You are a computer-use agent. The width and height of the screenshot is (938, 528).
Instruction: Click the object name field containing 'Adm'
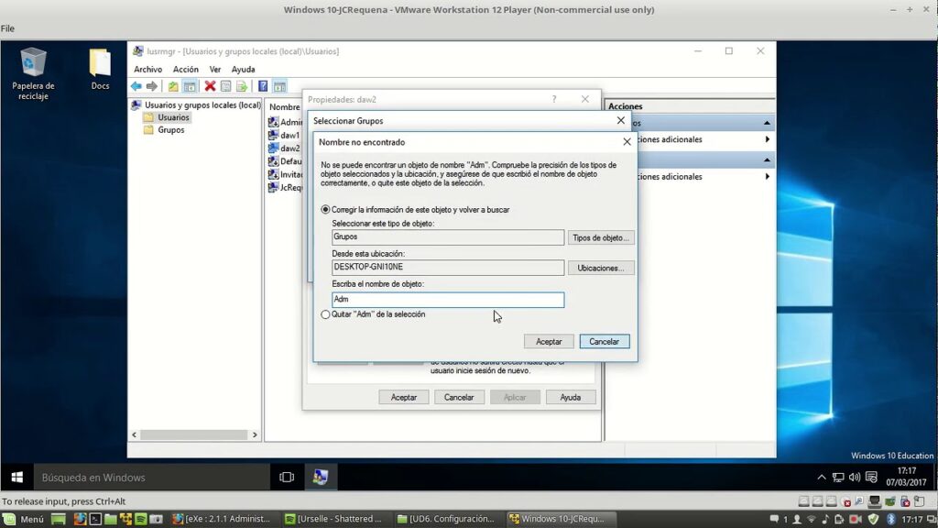point(448,300)
